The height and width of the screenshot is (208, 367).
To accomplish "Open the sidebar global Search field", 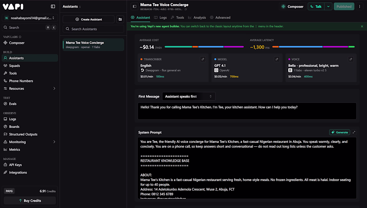I will pos(29,28).
